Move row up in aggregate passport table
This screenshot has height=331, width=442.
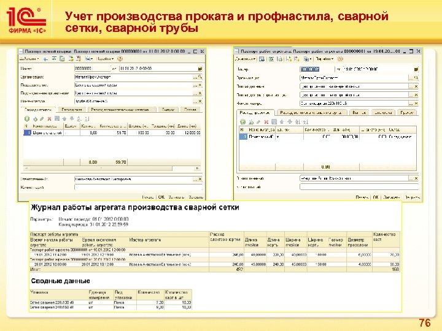click(282, 122)
